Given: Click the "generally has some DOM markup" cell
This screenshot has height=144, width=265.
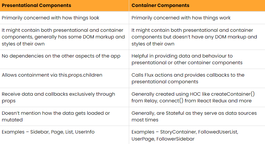Looking at the screenshot, I should click(x=63, y=37).
